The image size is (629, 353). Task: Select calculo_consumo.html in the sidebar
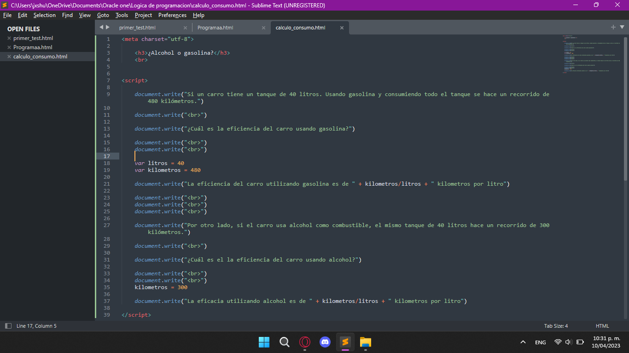pos(40,57)
